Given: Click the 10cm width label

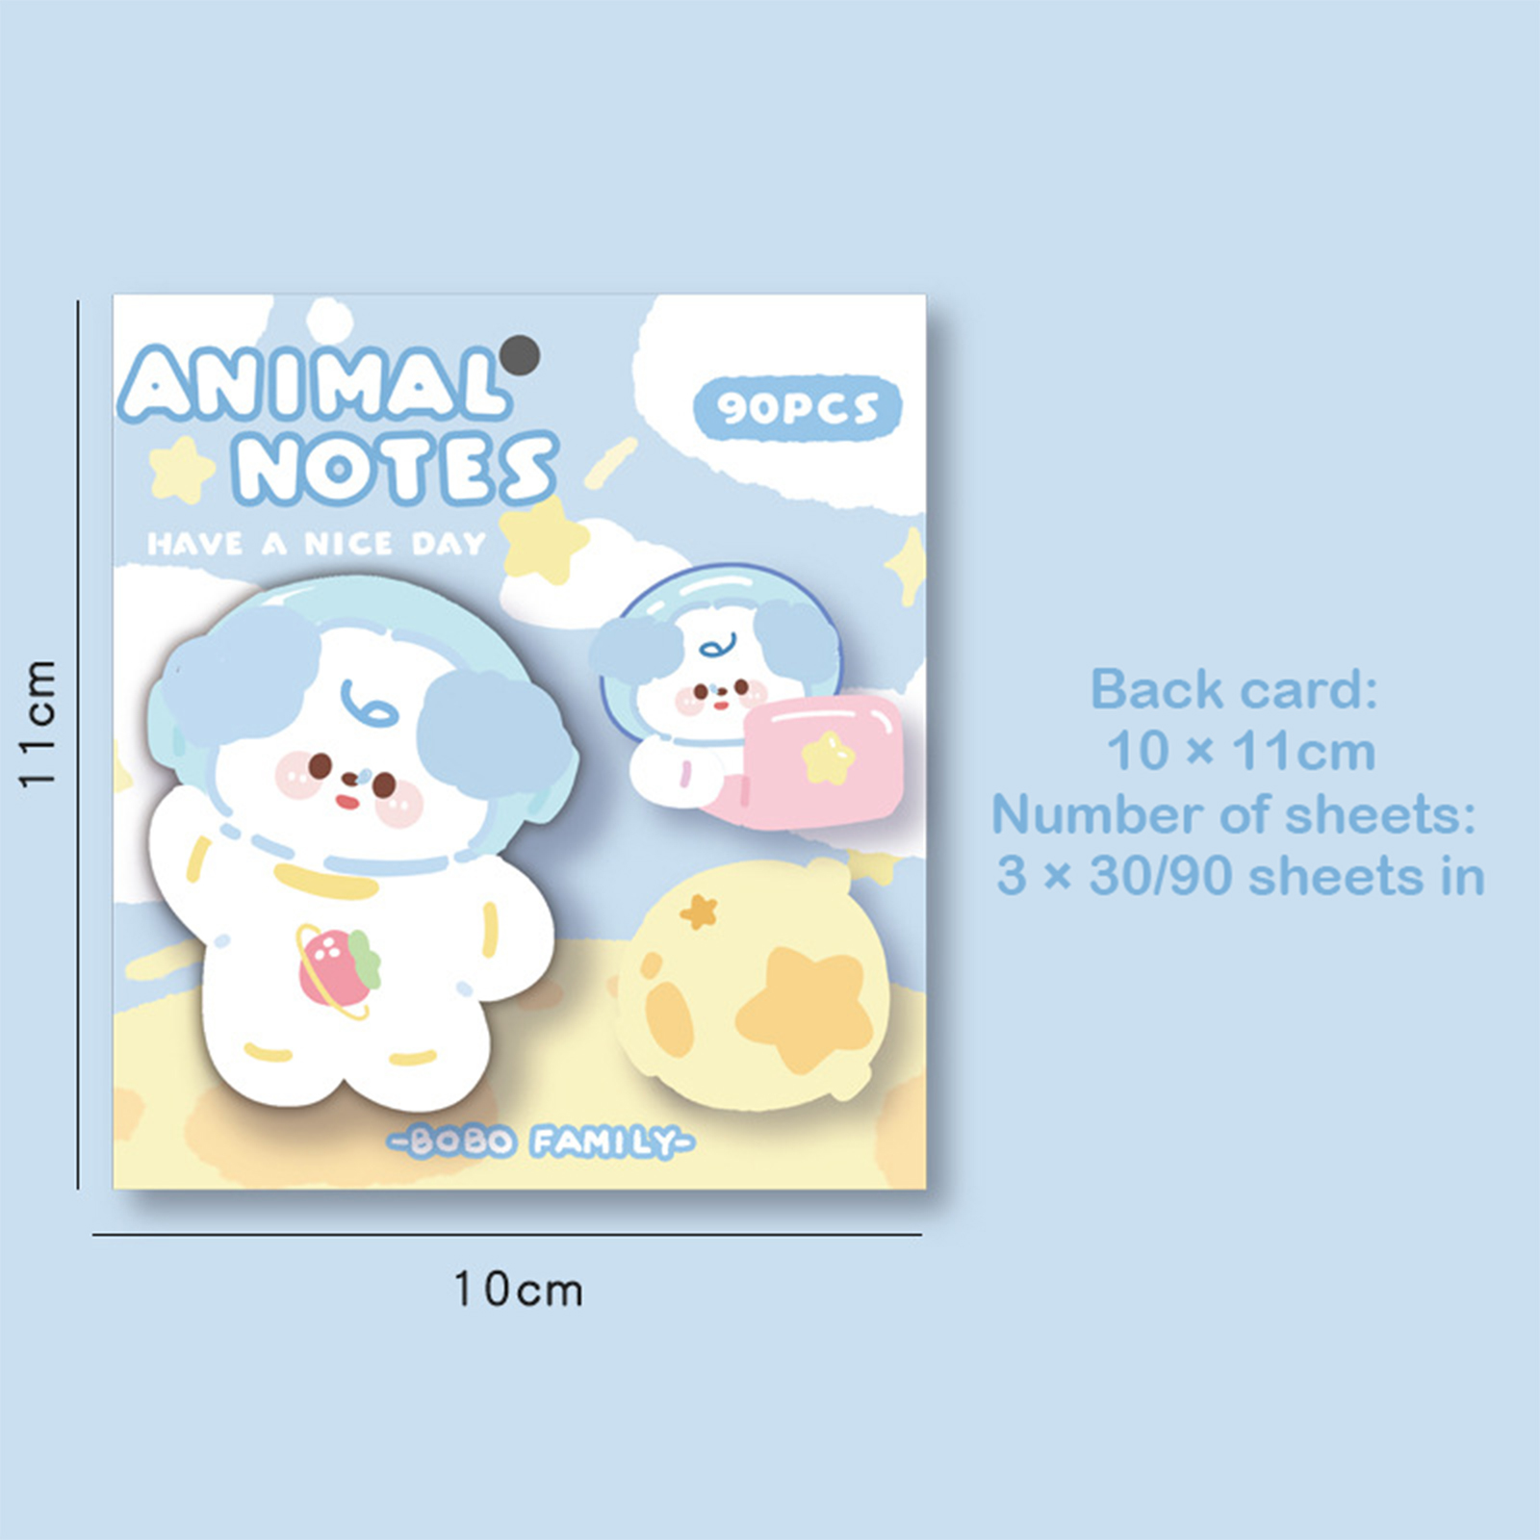Looking at the screenshot, I should pos(518,1290).
